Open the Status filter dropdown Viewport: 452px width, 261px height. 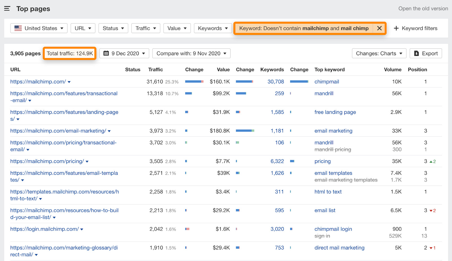point(113,28)
